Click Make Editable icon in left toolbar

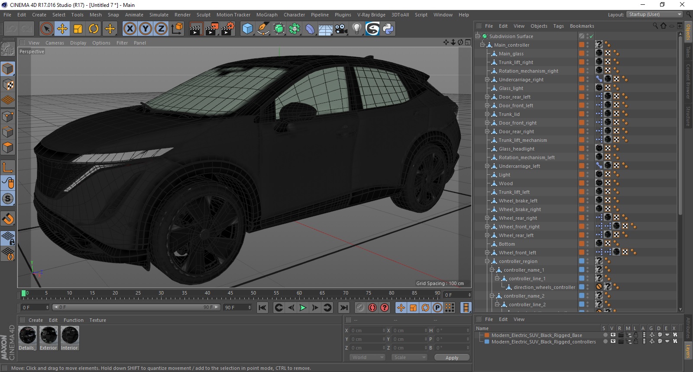point(8,50)
